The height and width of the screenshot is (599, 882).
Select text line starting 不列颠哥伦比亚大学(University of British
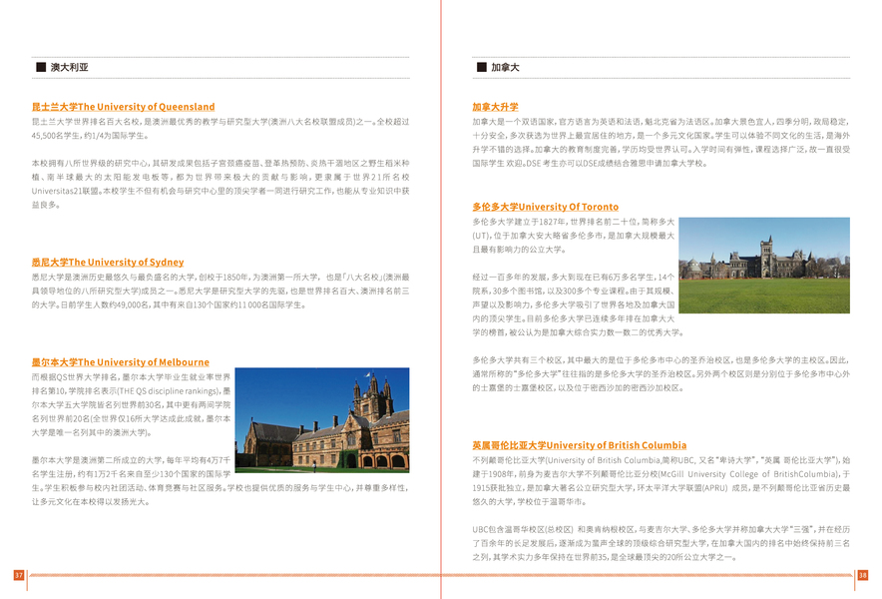pos(661,460)
